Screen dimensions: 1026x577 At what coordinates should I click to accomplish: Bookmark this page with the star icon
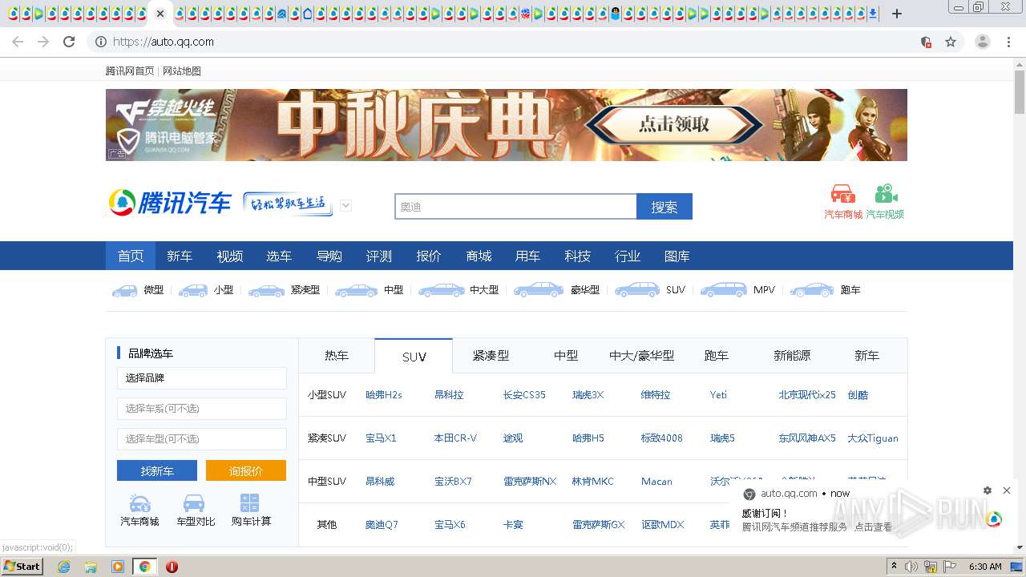coord(951,42)
